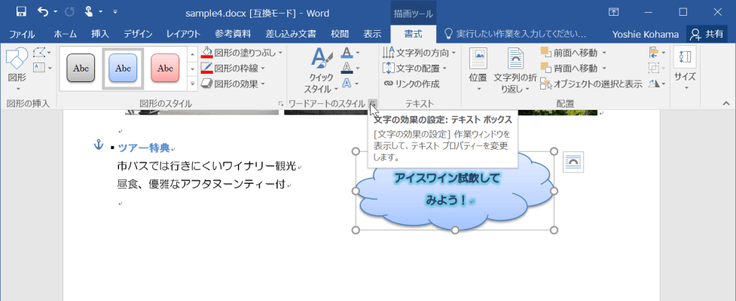Open dropdown arrow next to 前面へ移動
The width and height of the screenshot is (736, 301).
click(604, 53)
